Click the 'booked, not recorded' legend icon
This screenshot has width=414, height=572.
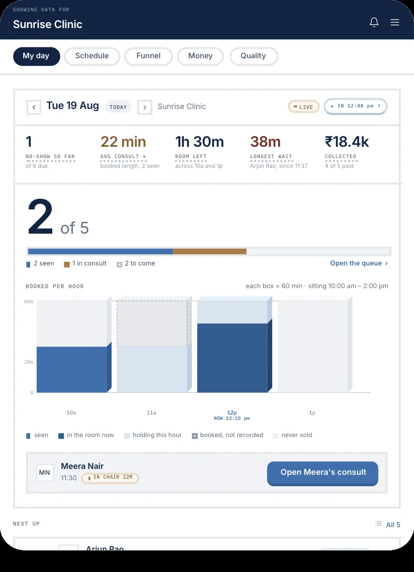(195, 435)
